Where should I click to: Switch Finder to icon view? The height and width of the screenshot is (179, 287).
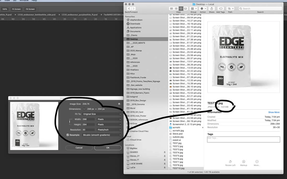(171, 9)
